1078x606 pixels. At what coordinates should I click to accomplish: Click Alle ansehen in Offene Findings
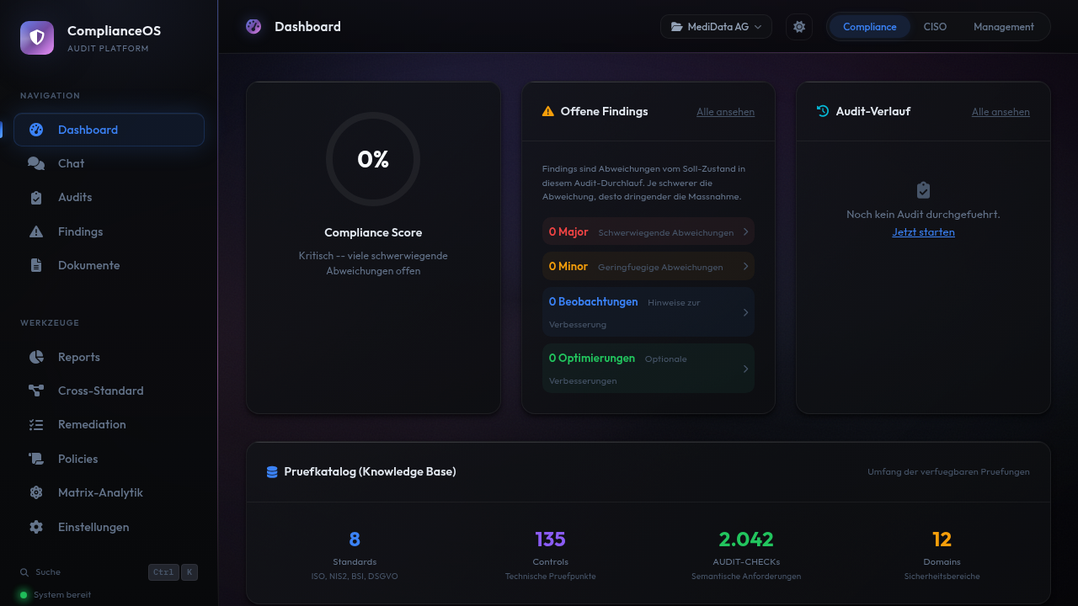coord(725,112)
